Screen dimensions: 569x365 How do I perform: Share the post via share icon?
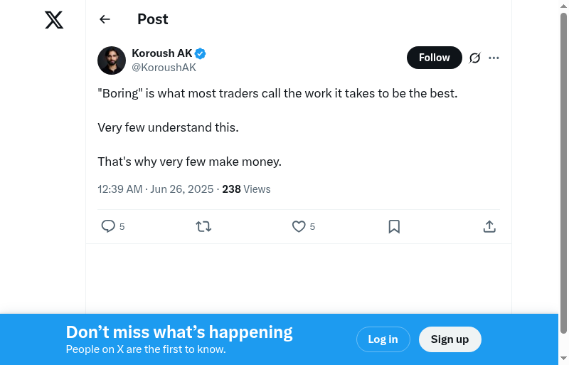[489, 226]
